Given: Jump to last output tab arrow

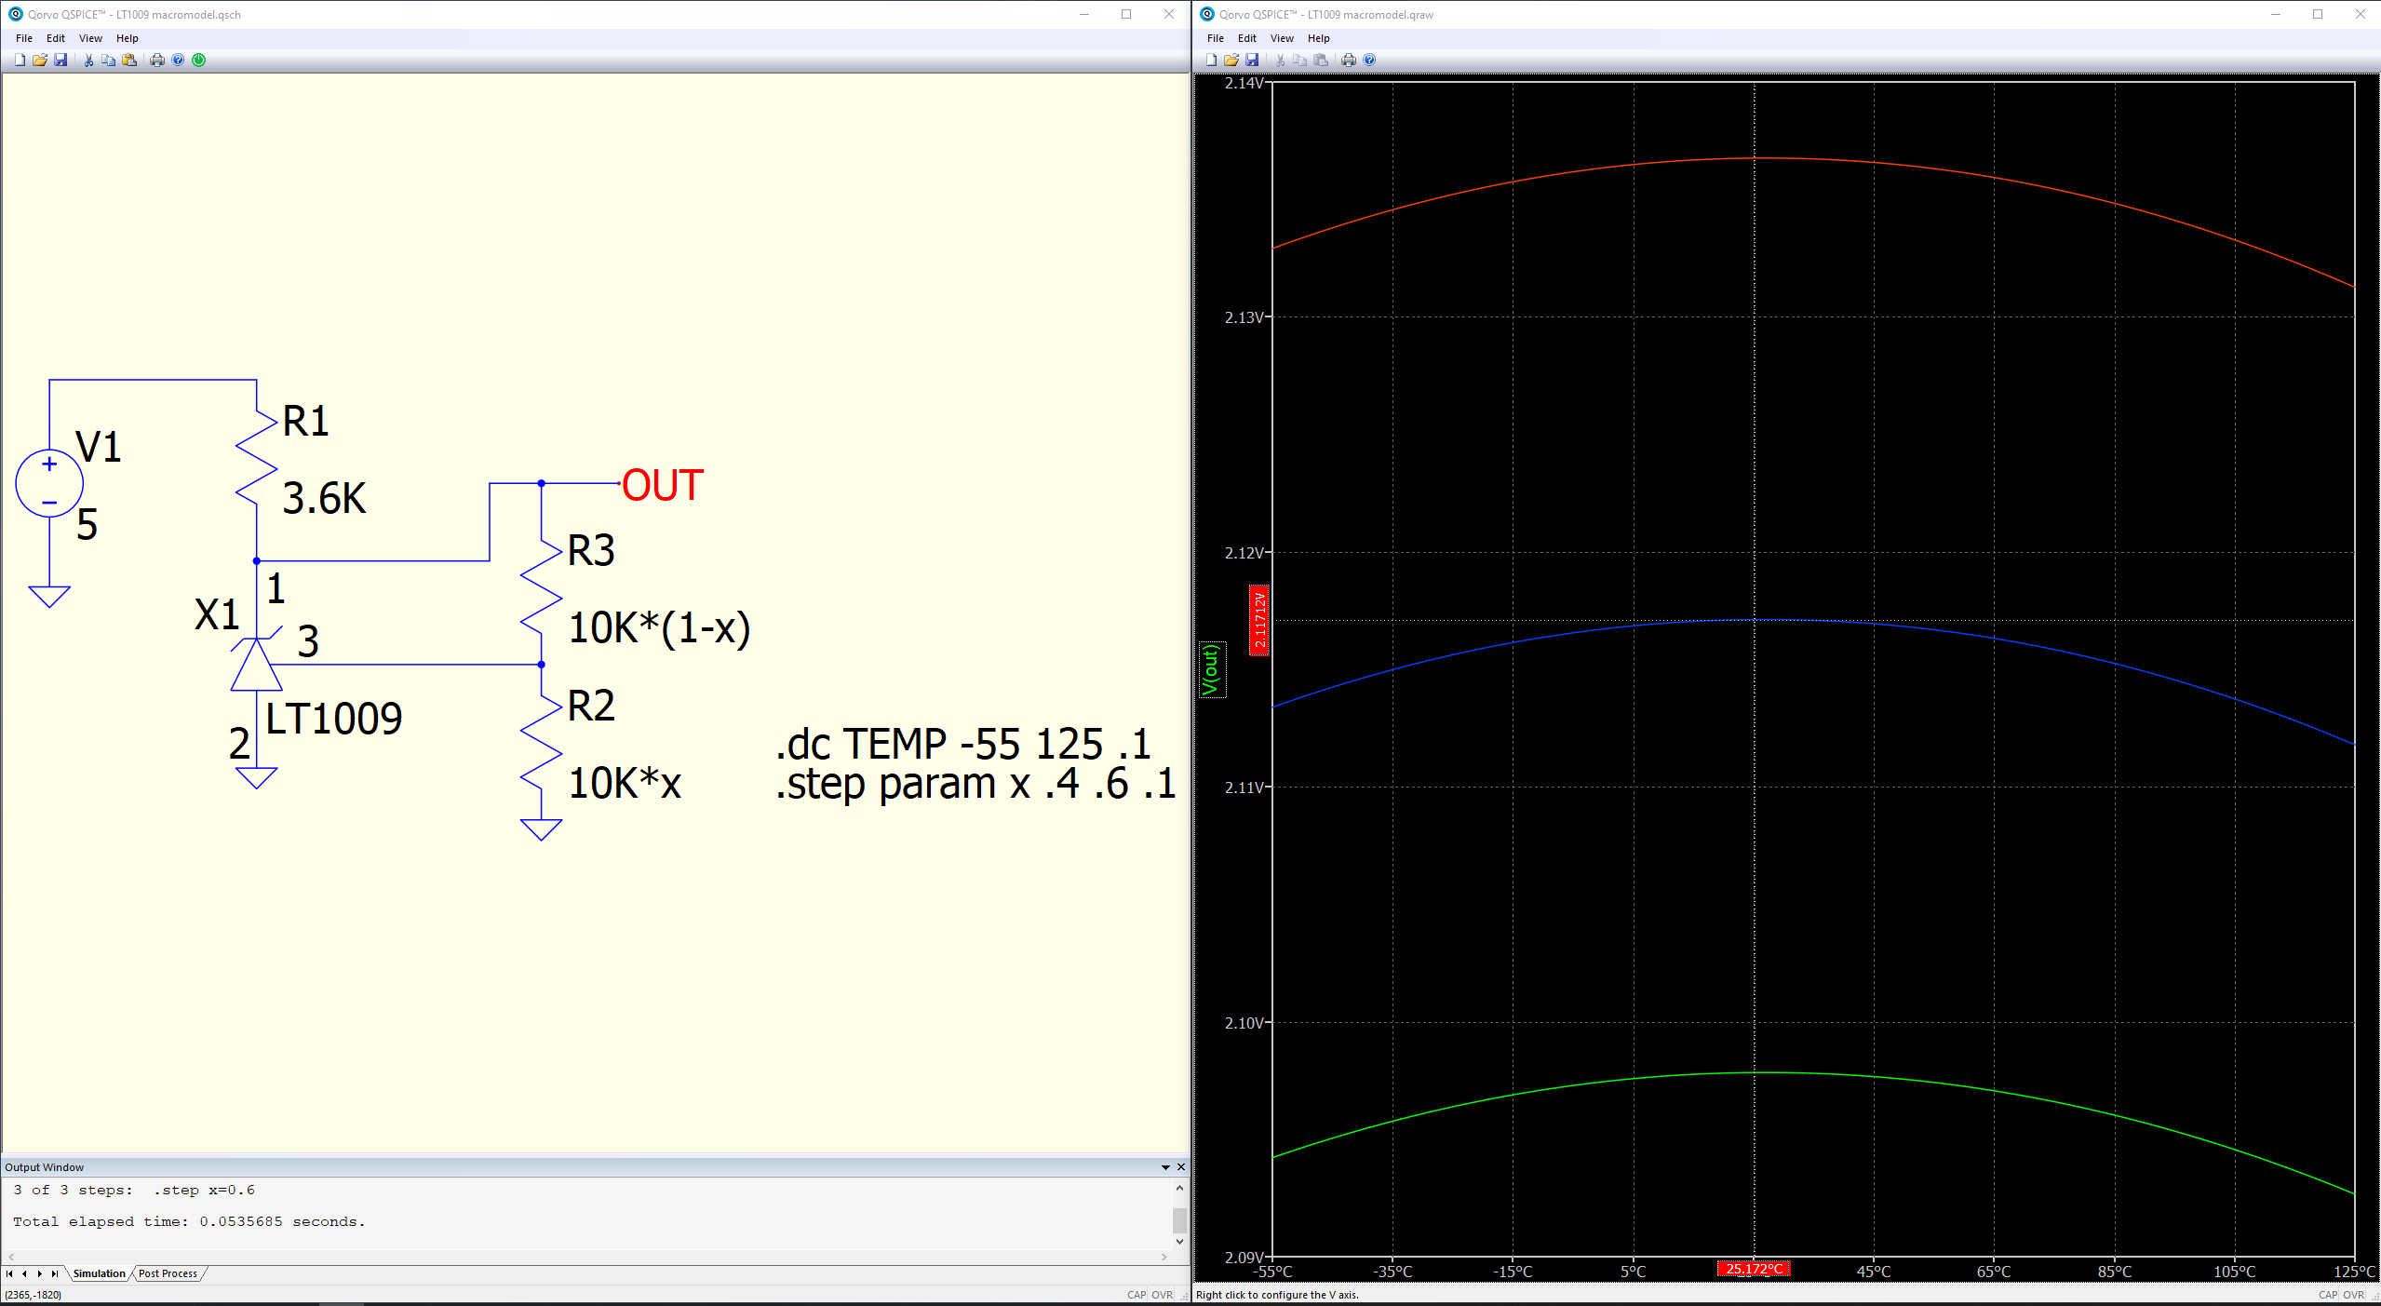Looking at the screenshot, I should (55, 1273).
